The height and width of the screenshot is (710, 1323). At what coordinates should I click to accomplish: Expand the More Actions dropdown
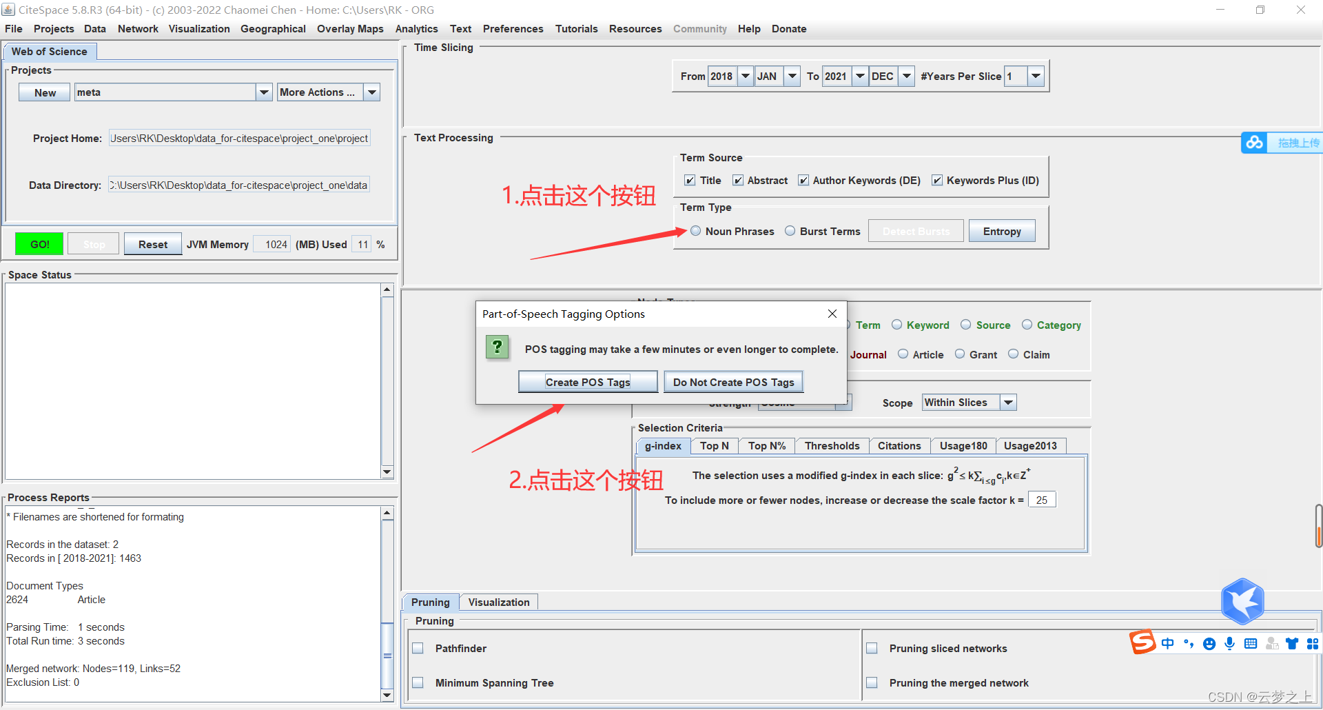click(x=372, y=92)
